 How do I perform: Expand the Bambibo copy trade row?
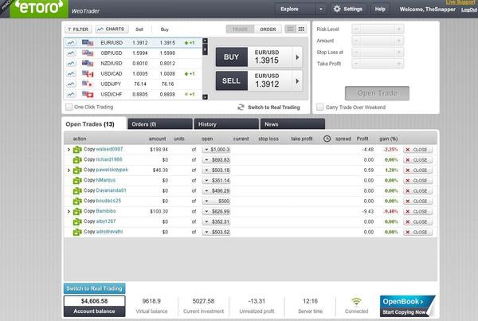click(x=69, y=211)
